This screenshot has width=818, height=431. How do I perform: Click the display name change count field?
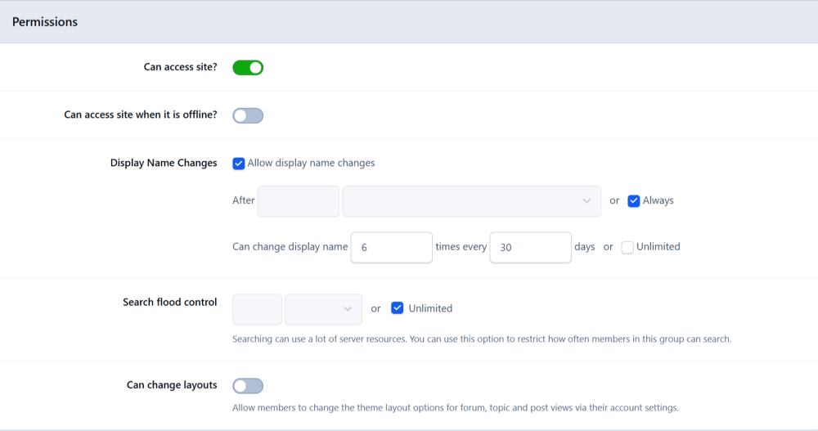(391, 247)
